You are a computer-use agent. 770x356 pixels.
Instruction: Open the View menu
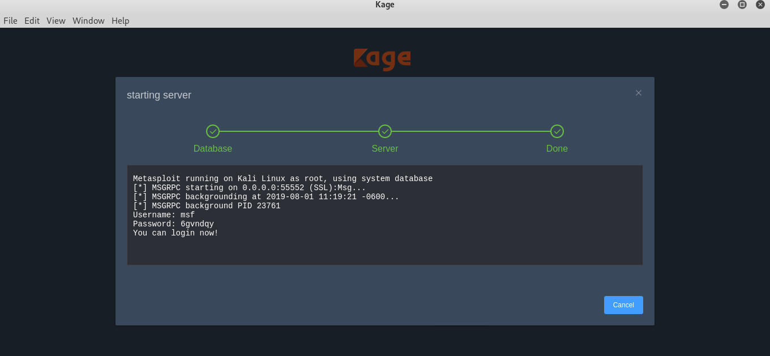coord(55,20)
